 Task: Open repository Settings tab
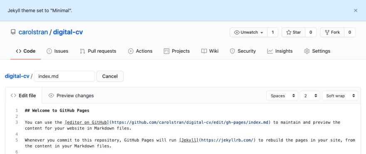317,51
